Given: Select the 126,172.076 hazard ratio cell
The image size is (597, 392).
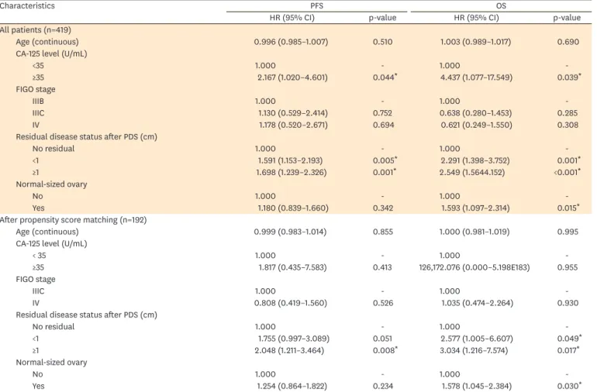Looking at the screenshot, I should tap(474, 267).
